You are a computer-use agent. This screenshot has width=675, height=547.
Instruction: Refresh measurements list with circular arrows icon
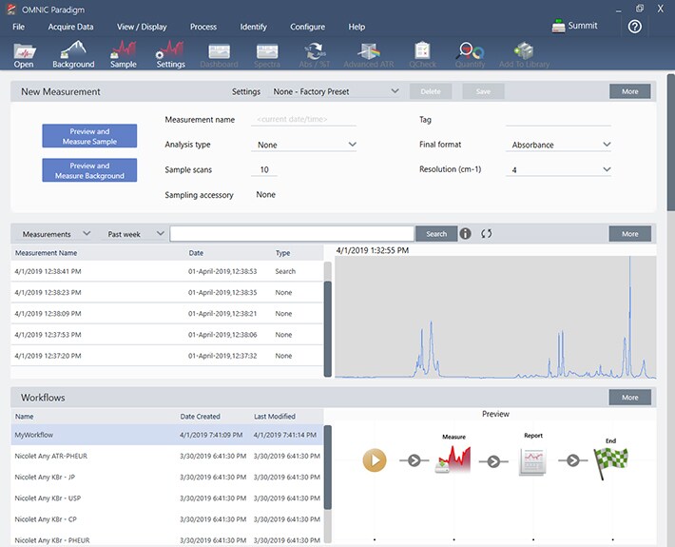[x=487, y=233]
